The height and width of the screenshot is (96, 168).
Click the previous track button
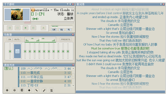10,28
